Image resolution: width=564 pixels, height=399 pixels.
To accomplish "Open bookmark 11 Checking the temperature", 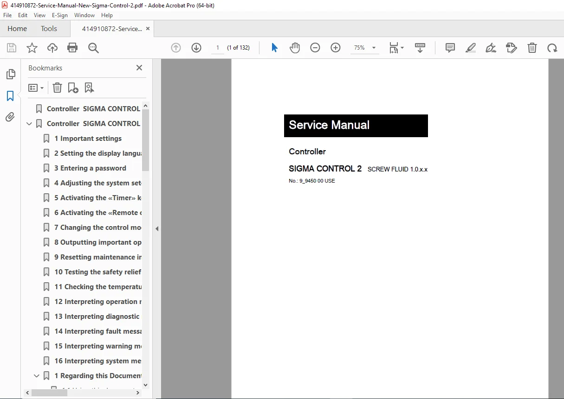I will tap(97, 287).
